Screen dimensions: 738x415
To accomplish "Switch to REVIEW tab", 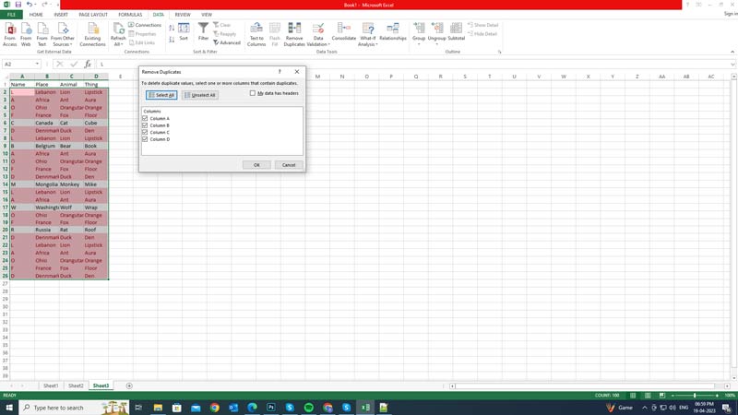I will point(183,15).
